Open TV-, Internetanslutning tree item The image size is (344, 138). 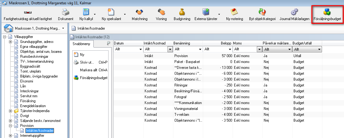37,61
